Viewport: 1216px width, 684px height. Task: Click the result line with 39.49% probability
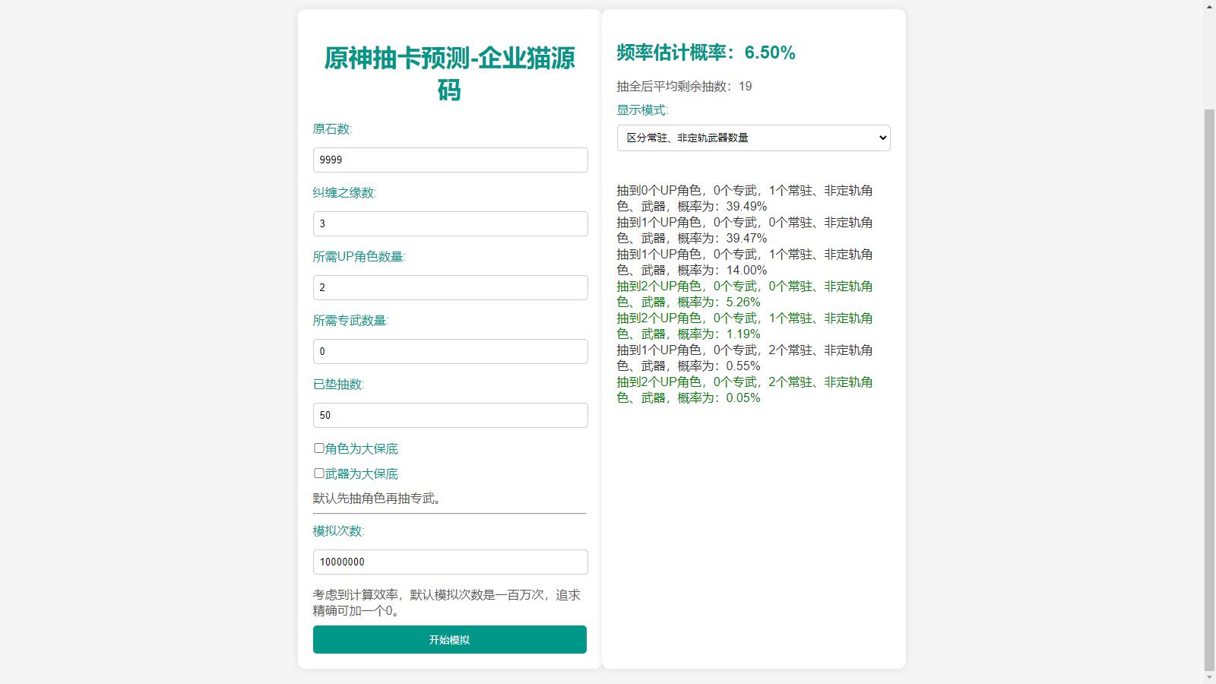(x=745, y=198)
